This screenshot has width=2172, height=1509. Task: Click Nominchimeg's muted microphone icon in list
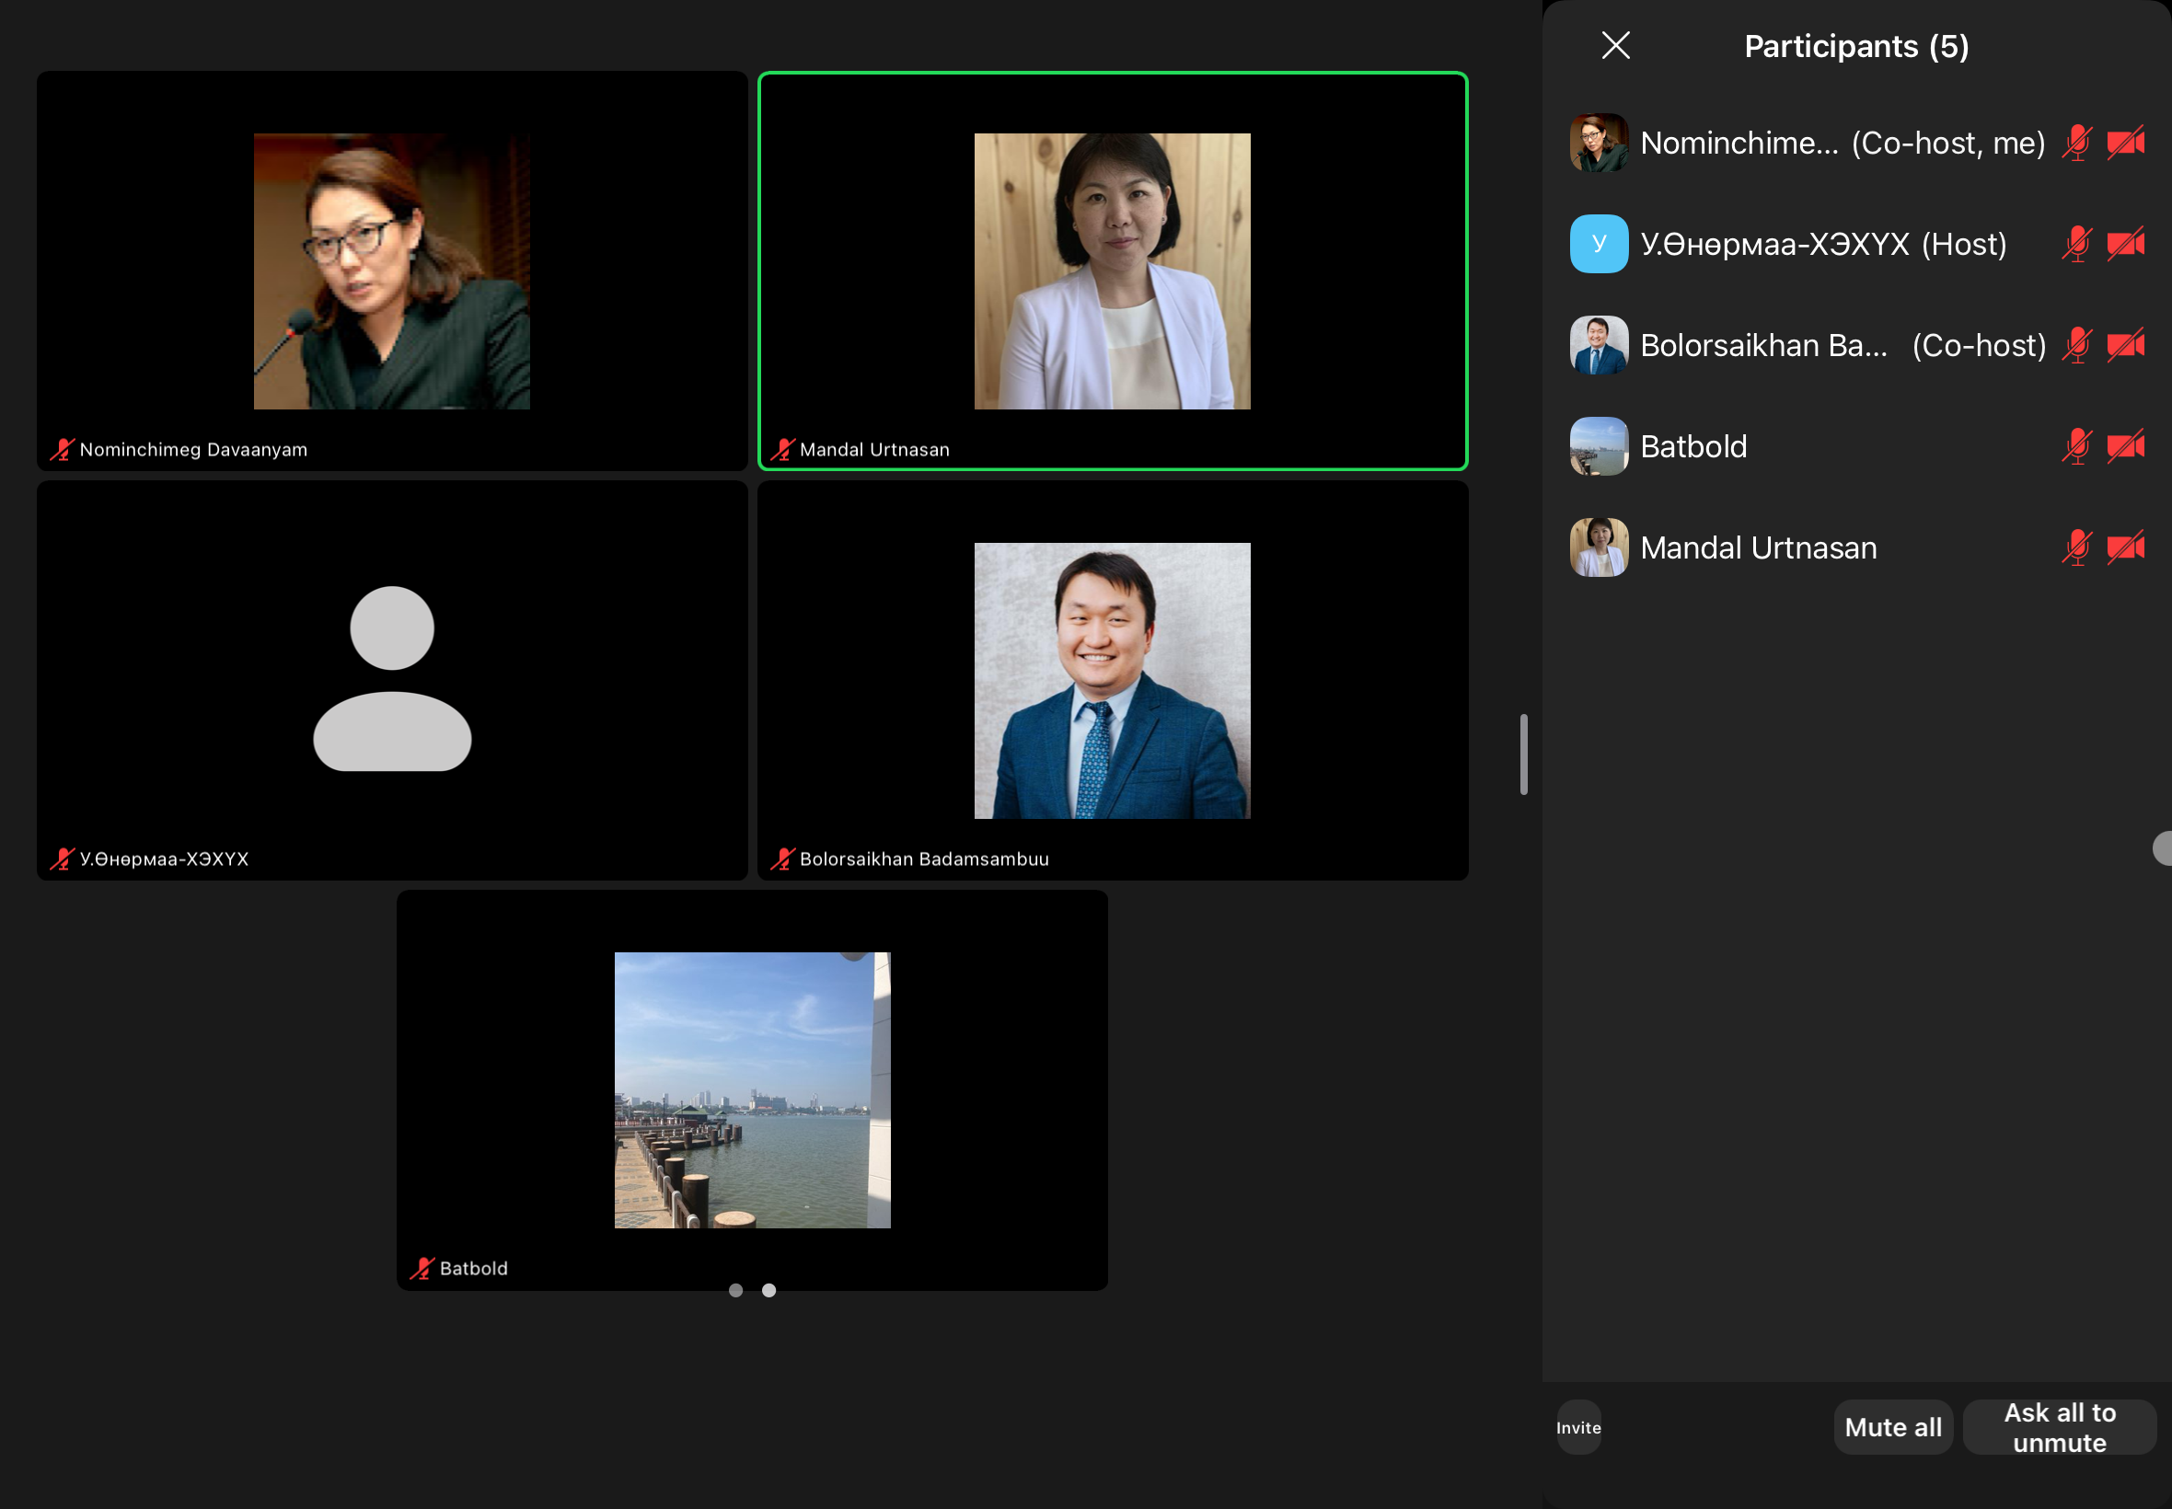click(x=2076, y=143)
